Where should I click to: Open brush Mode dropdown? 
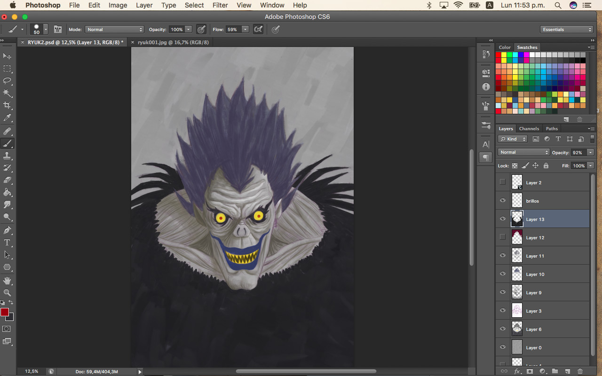114,29
